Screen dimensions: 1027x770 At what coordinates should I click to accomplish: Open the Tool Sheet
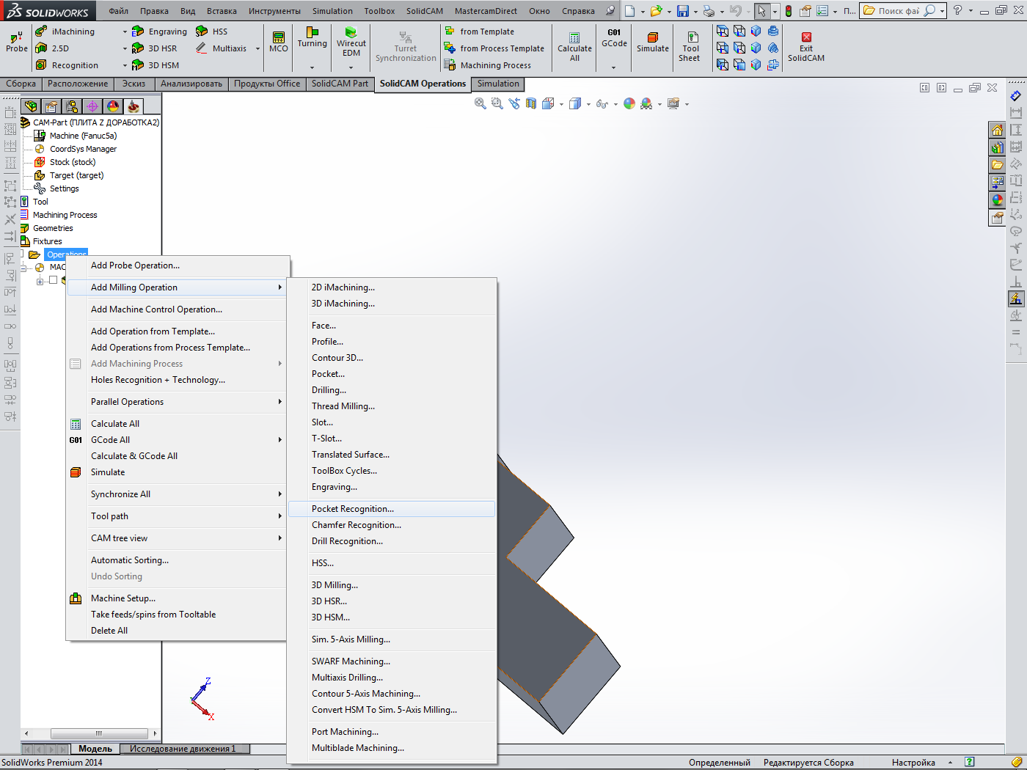[690, 47]
